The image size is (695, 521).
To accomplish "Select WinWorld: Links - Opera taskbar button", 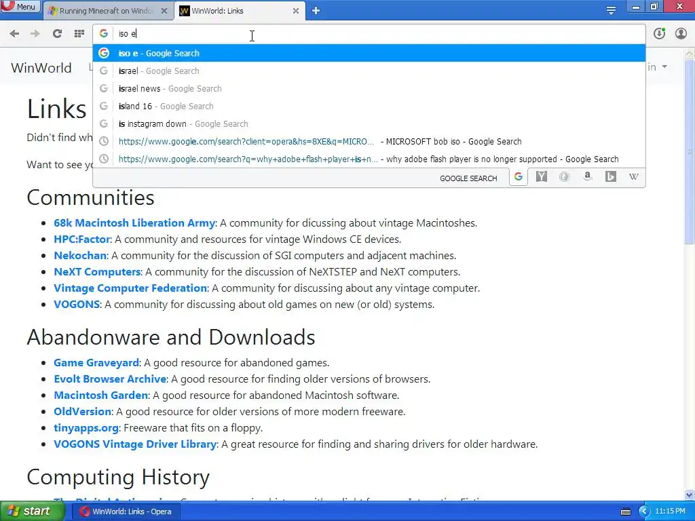I will (126, 512).
